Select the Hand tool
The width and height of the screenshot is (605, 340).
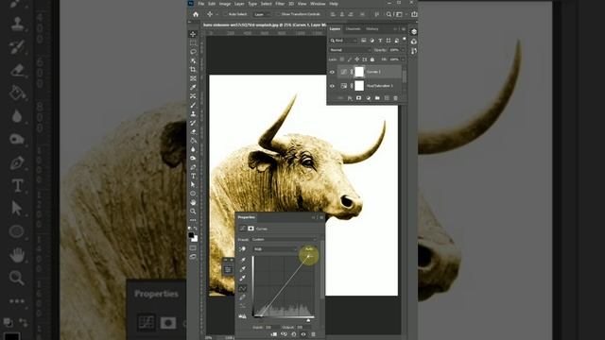point(193,202)
